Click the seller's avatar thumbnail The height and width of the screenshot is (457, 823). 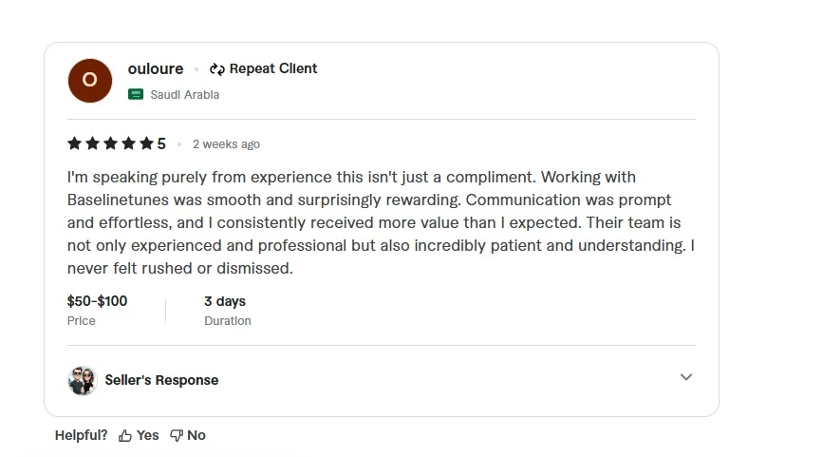pos(83,380)
